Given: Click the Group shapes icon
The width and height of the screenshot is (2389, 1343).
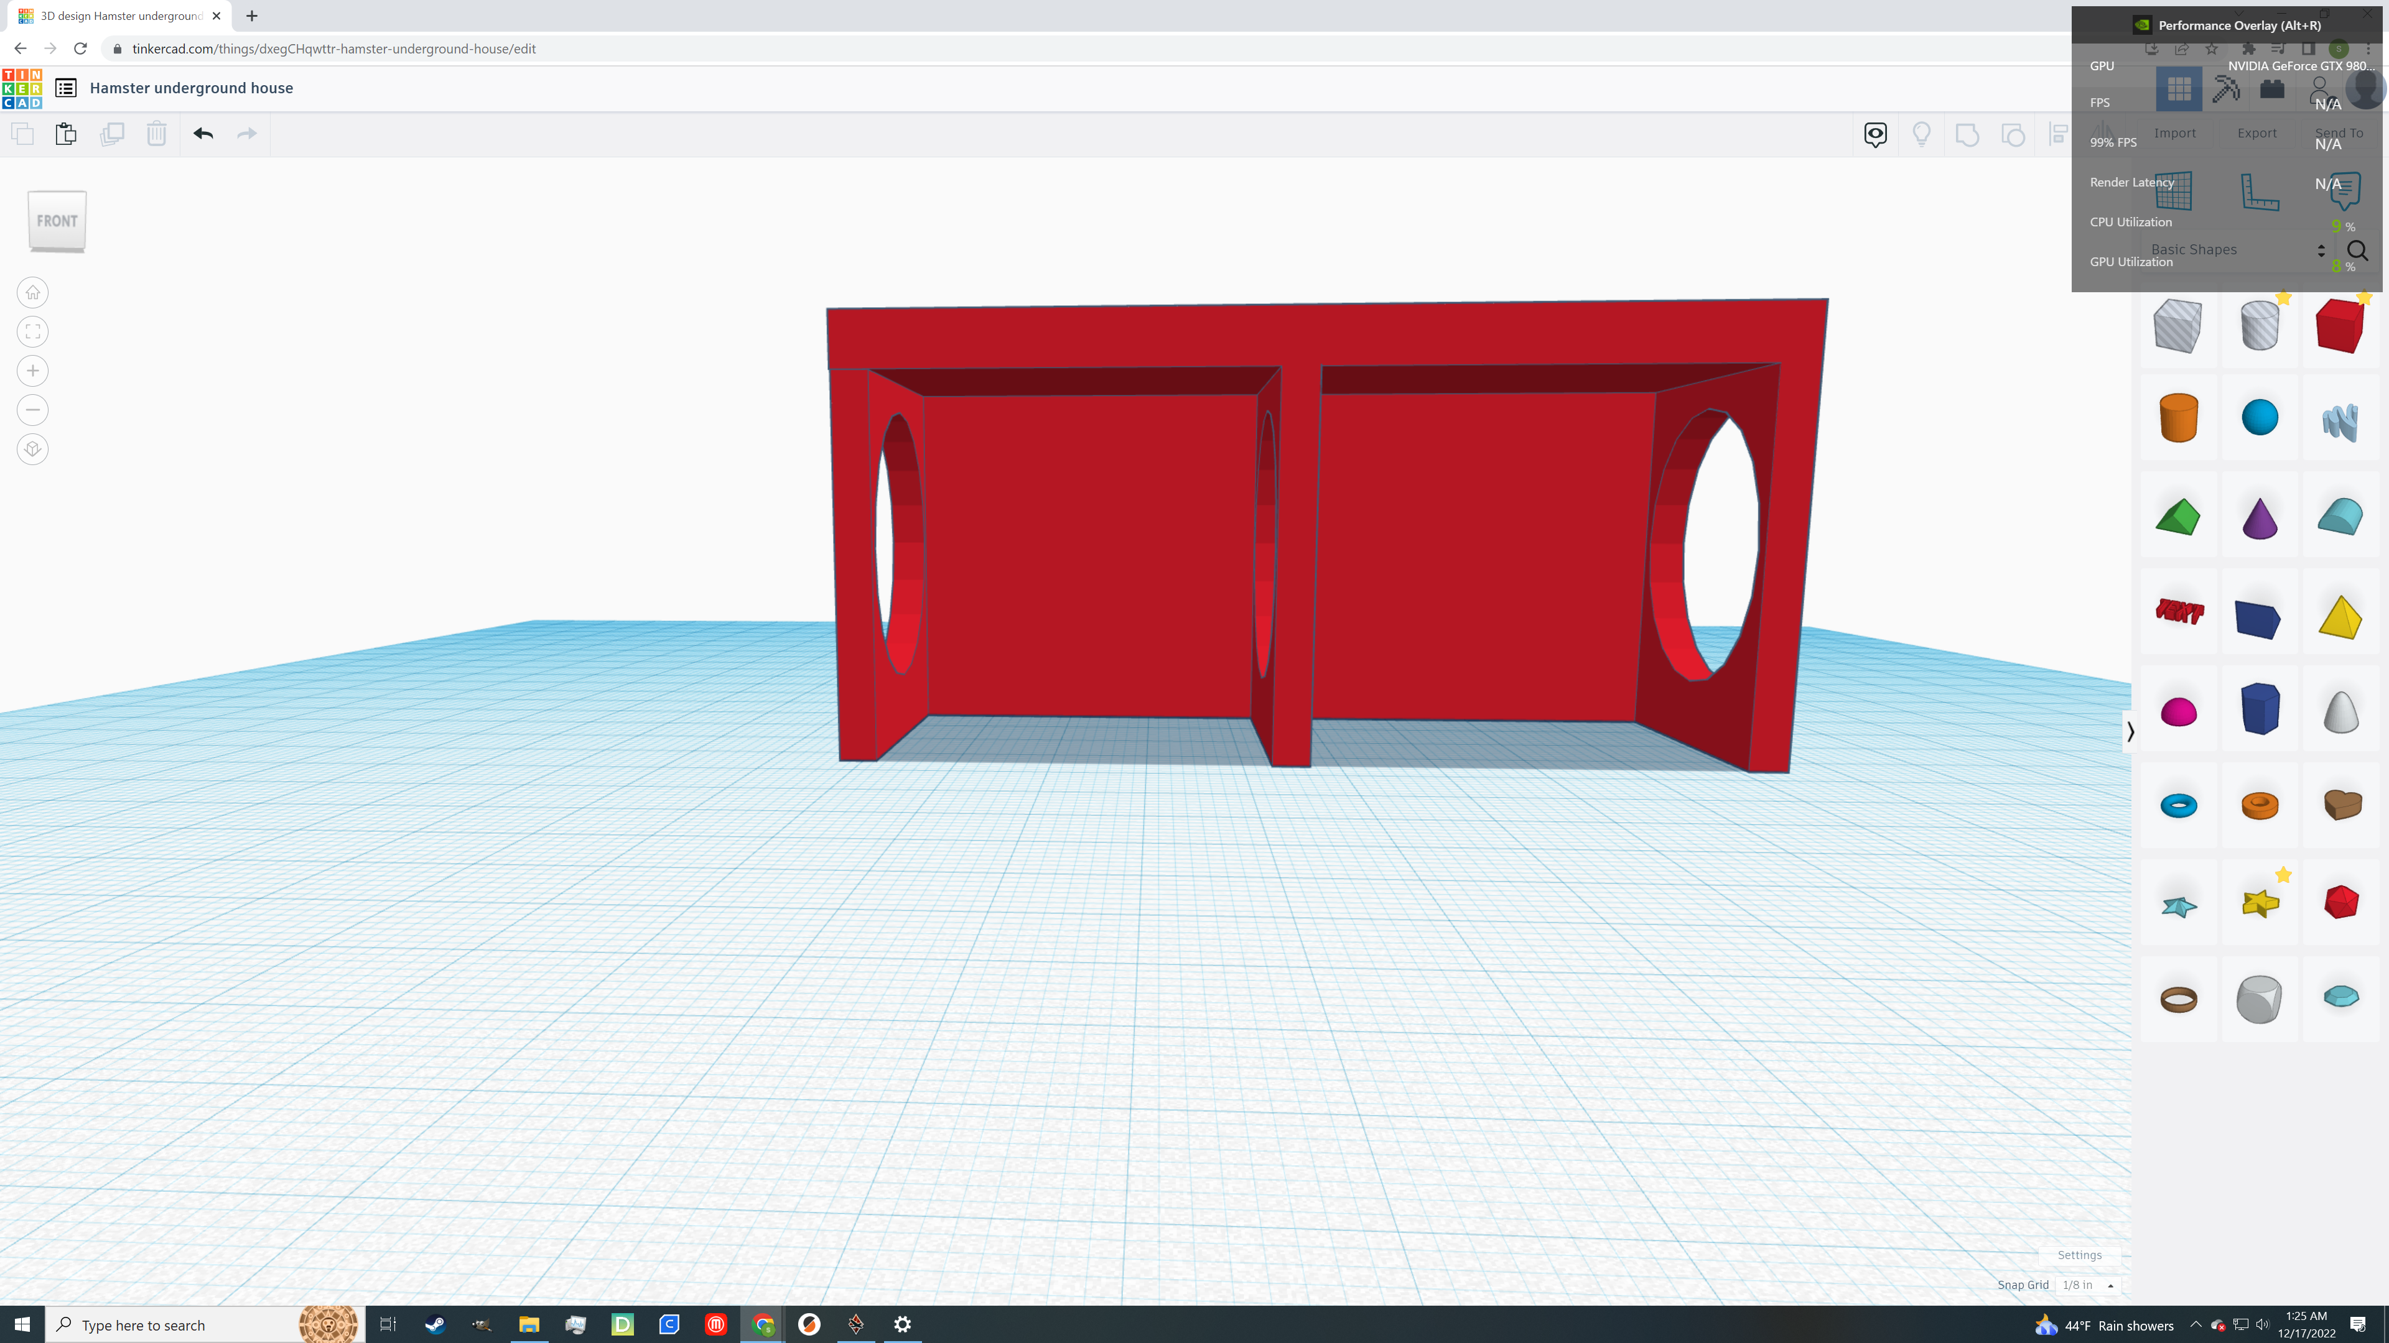Looking at the screenshot, I should tap(1967, 134).
